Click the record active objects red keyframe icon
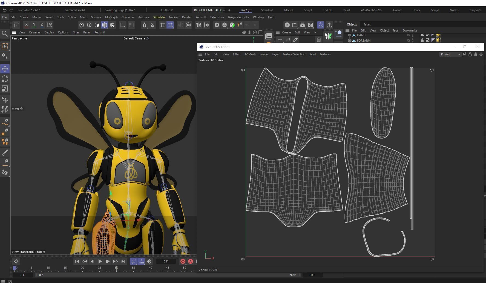Screen dimensions: 486x283 (183, 261)
